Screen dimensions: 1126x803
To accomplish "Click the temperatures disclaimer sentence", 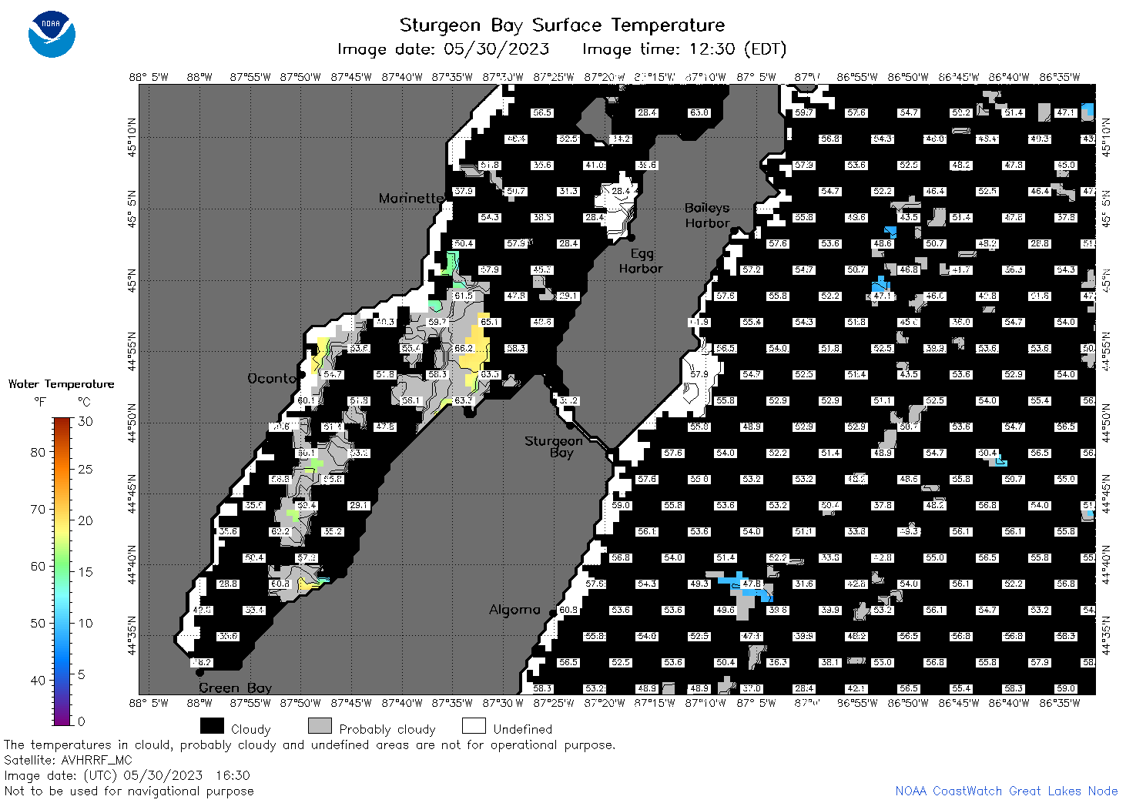I will (310, 744).
